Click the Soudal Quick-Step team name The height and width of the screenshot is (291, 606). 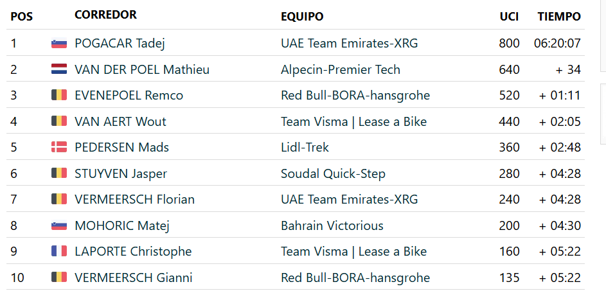(x=333, y=173)
